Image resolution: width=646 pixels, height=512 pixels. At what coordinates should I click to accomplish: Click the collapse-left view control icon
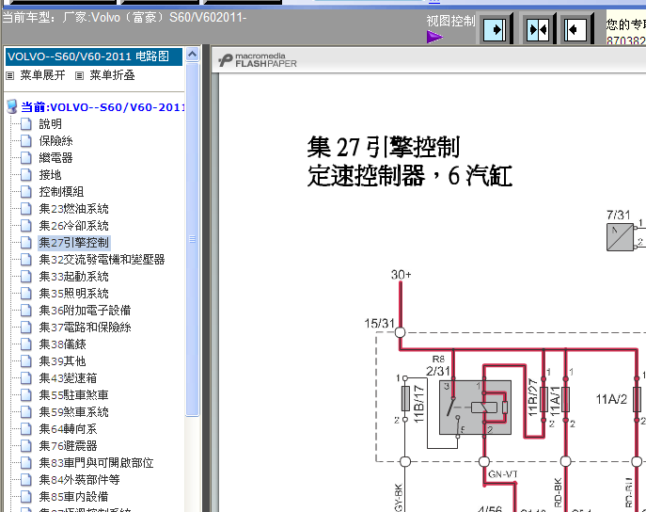pyautogui.click(x=575, y=30)
